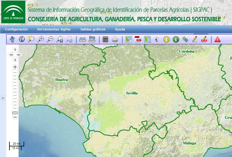Expand the collapsed left side panel
This screenshot has width=232, height=157.
(x=3, y=98)
